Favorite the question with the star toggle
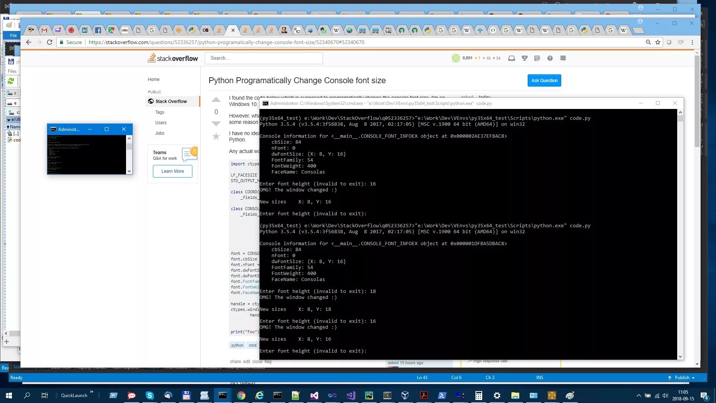The image size is (716, 403). [x=216, y=136]
